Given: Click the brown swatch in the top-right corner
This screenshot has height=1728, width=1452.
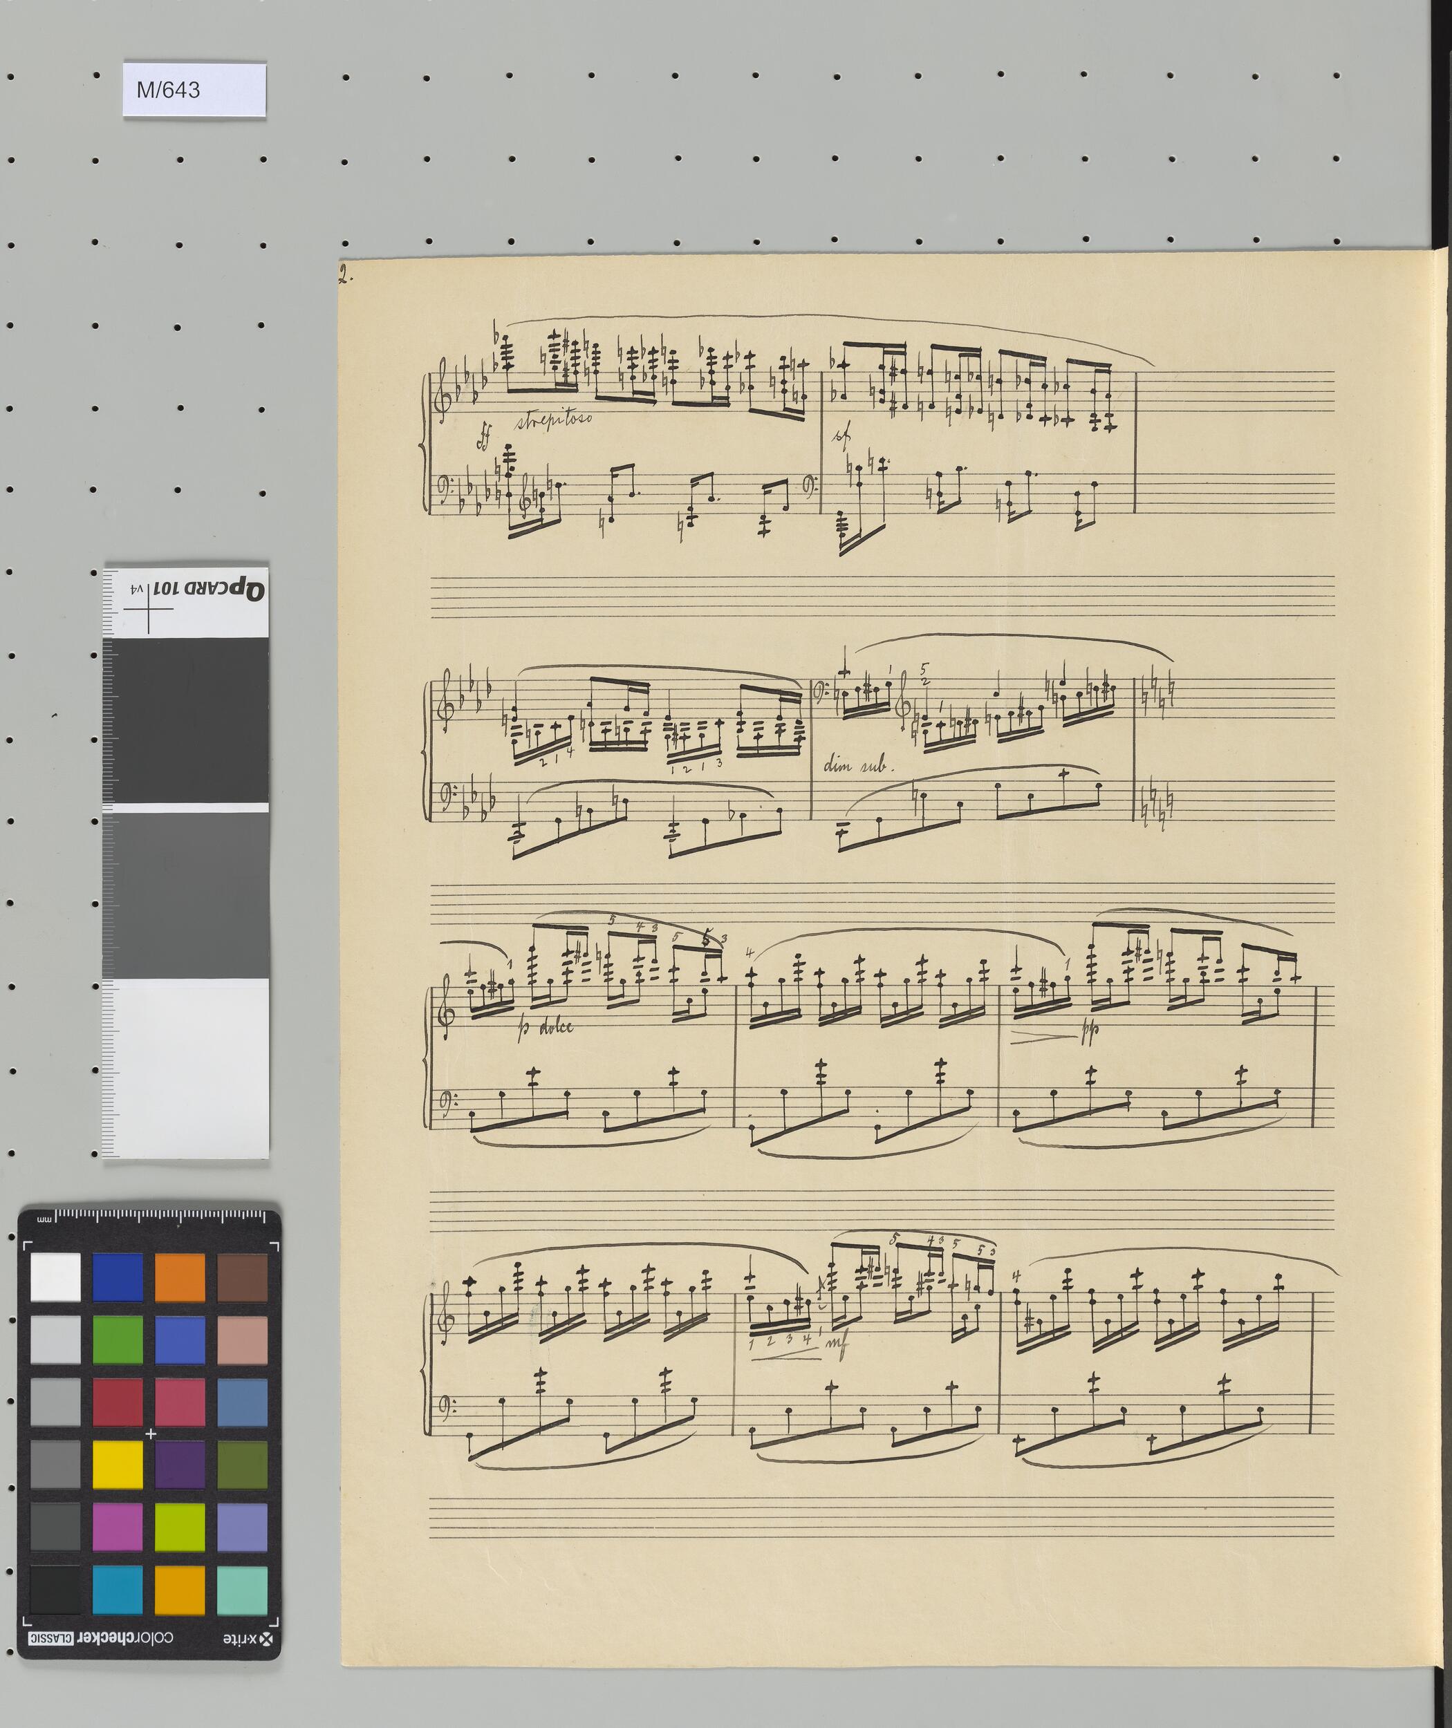Looking at the screenshot, I should click(x=242, y=1277).
